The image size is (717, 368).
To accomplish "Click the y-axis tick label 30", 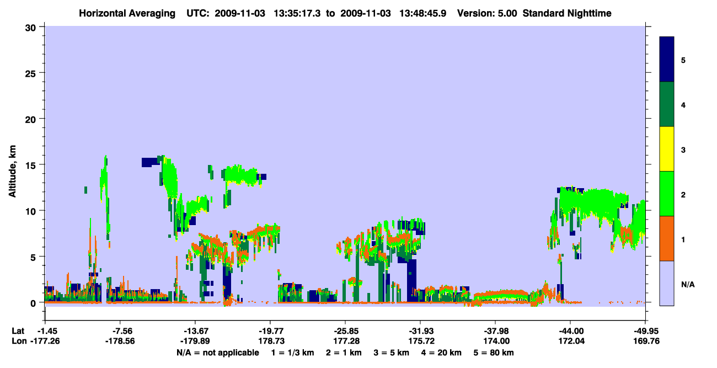I will 32,27.
